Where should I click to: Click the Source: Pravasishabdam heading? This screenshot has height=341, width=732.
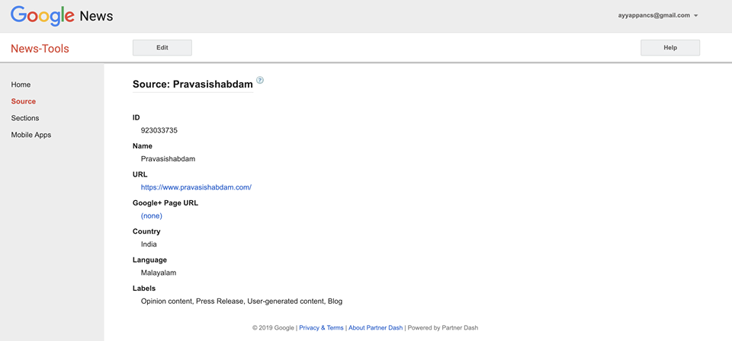(193, 84)
